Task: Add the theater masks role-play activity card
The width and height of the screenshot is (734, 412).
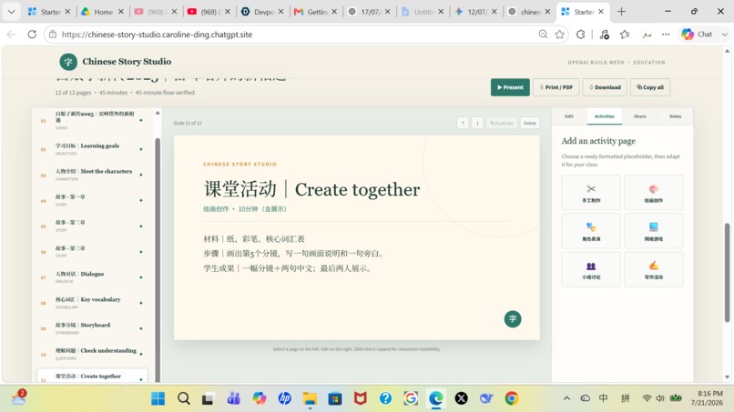Action: 591,230
